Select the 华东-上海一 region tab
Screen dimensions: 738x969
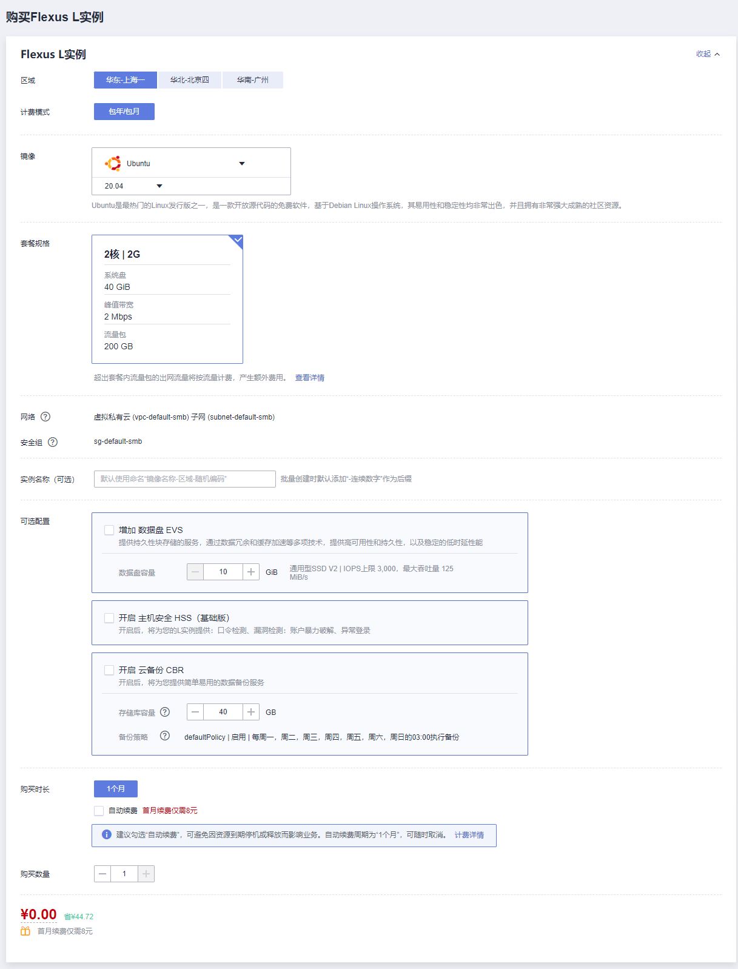tap(126, 80)
